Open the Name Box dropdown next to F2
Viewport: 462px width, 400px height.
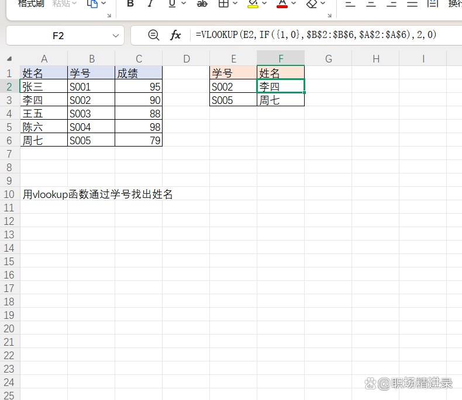(x=116, y=36)
